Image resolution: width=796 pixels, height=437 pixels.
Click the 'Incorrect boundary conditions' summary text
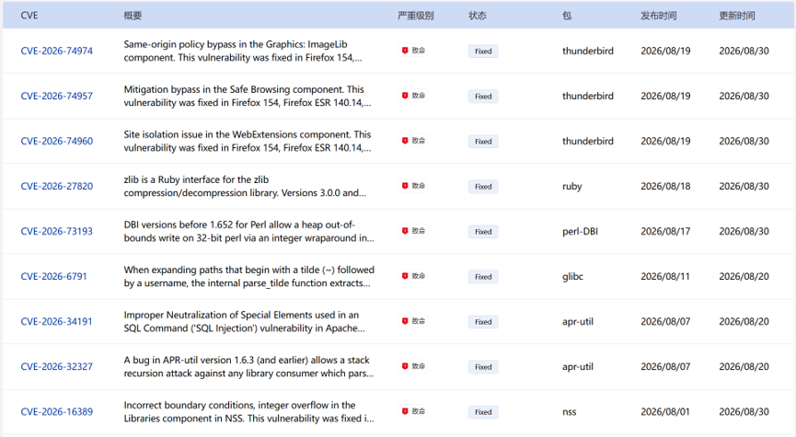click(248, 411)
